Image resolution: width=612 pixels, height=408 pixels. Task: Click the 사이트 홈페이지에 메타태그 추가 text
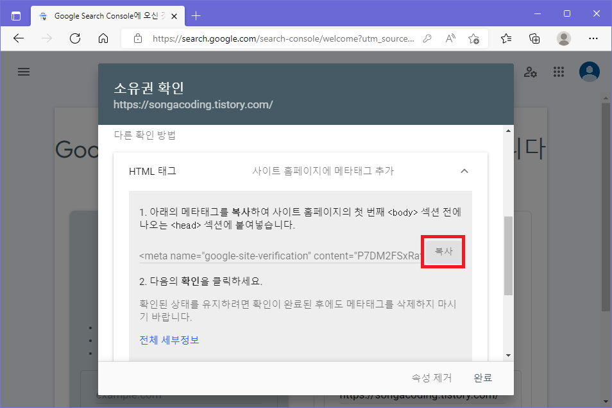(x=323, y=171)
